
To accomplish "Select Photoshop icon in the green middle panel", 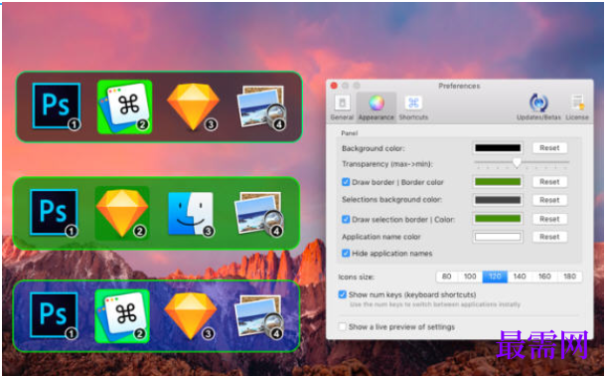I will pos(54,212).
